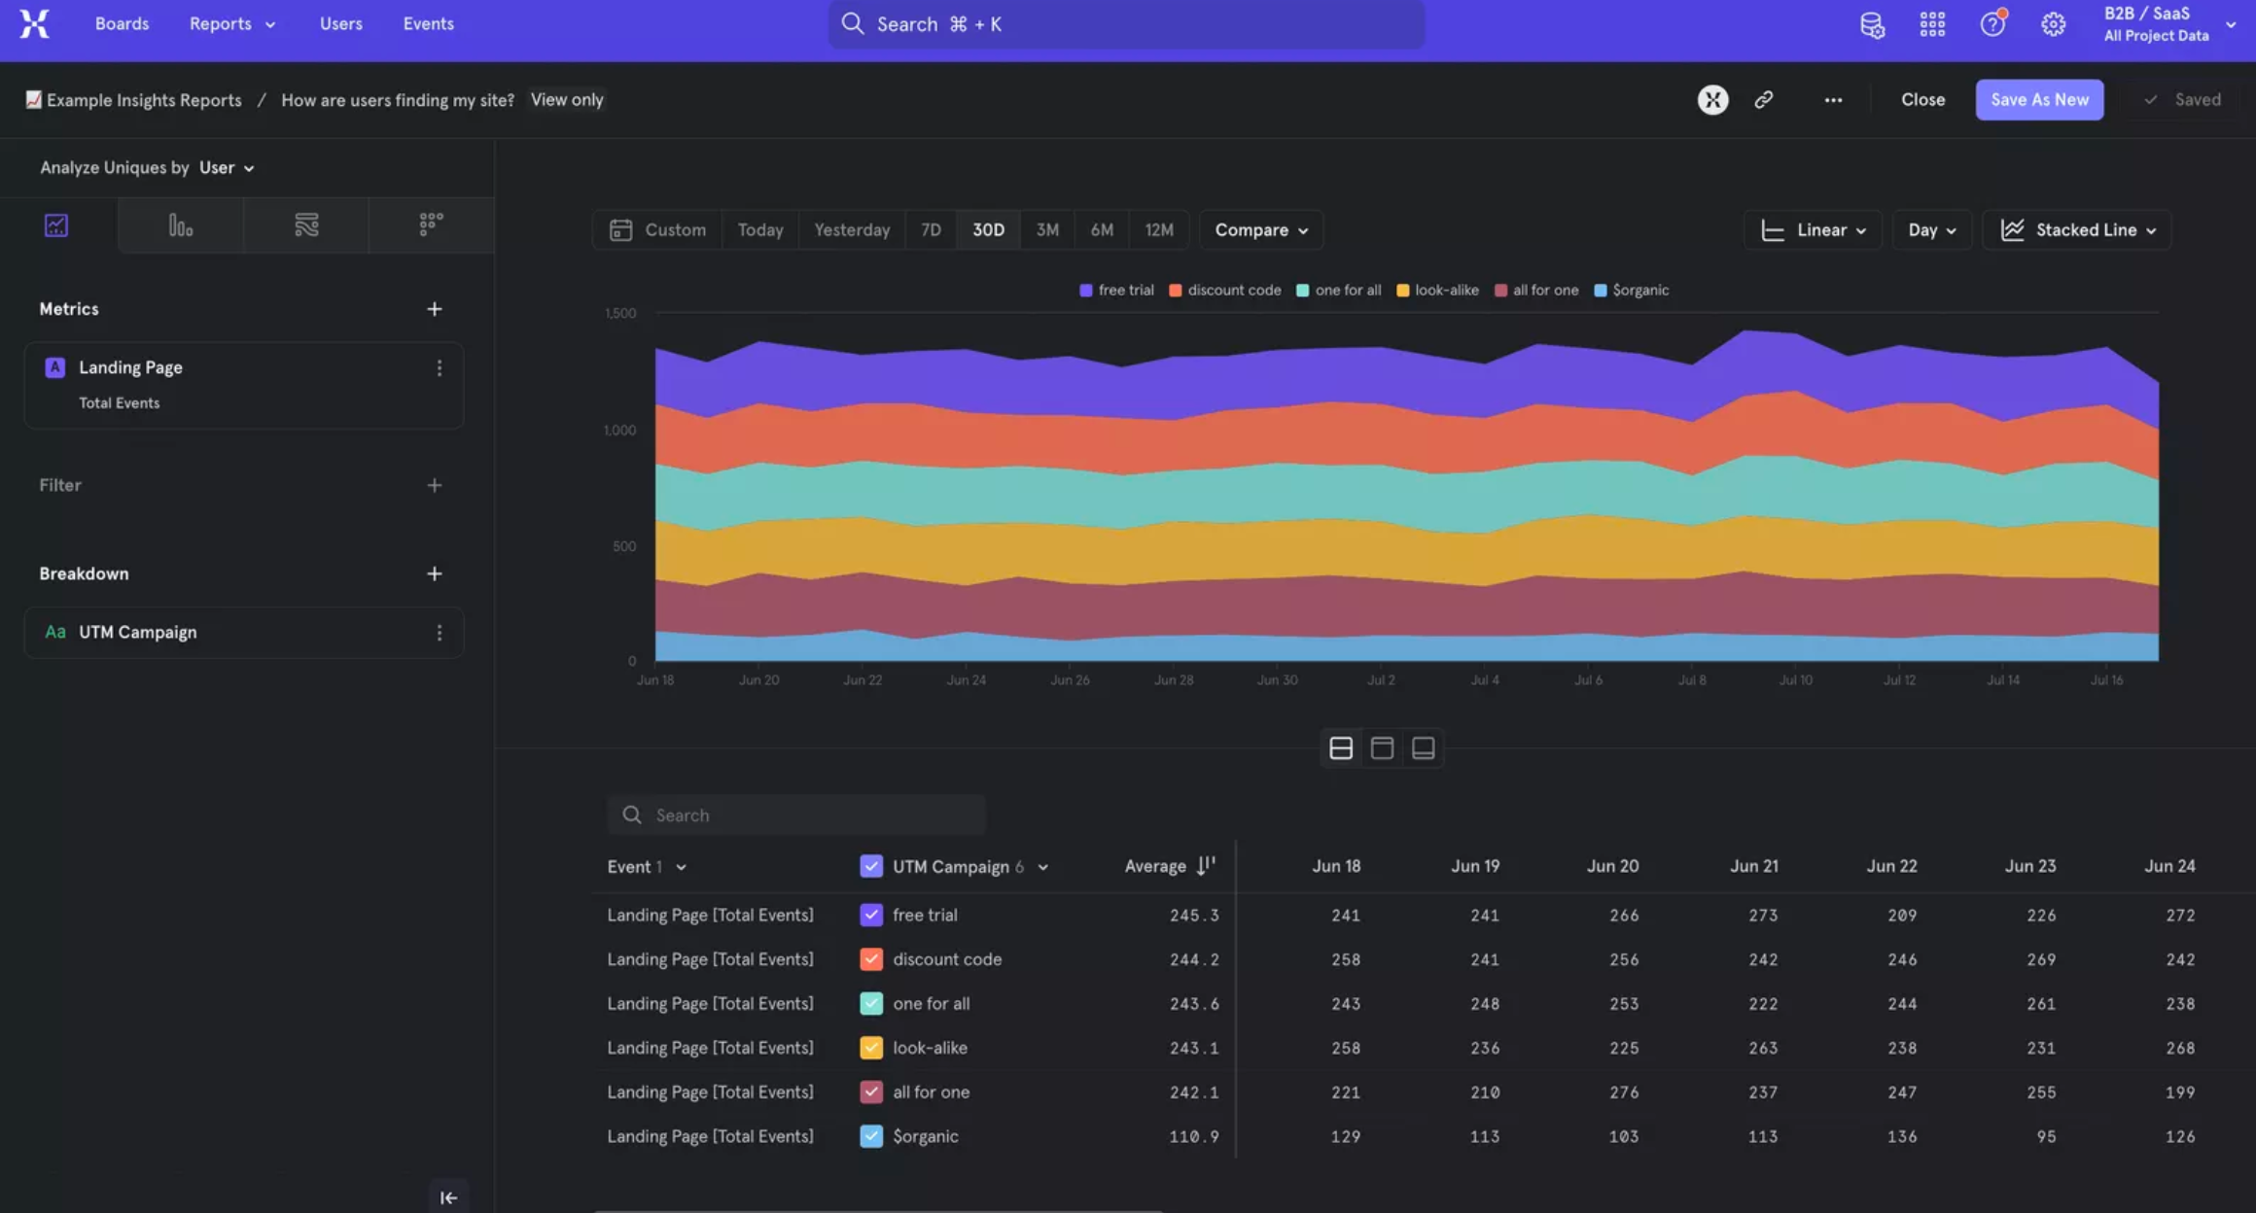Uncheck the UTM Campaign header checkbox

tap(871, 866)
